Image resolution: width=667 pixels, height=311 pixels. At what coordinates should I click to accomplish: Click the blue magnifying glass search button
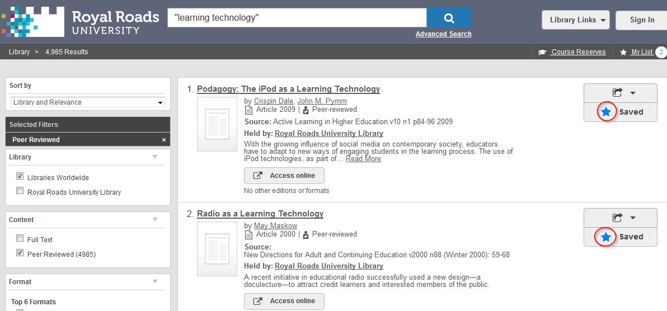tap(449, 17)
